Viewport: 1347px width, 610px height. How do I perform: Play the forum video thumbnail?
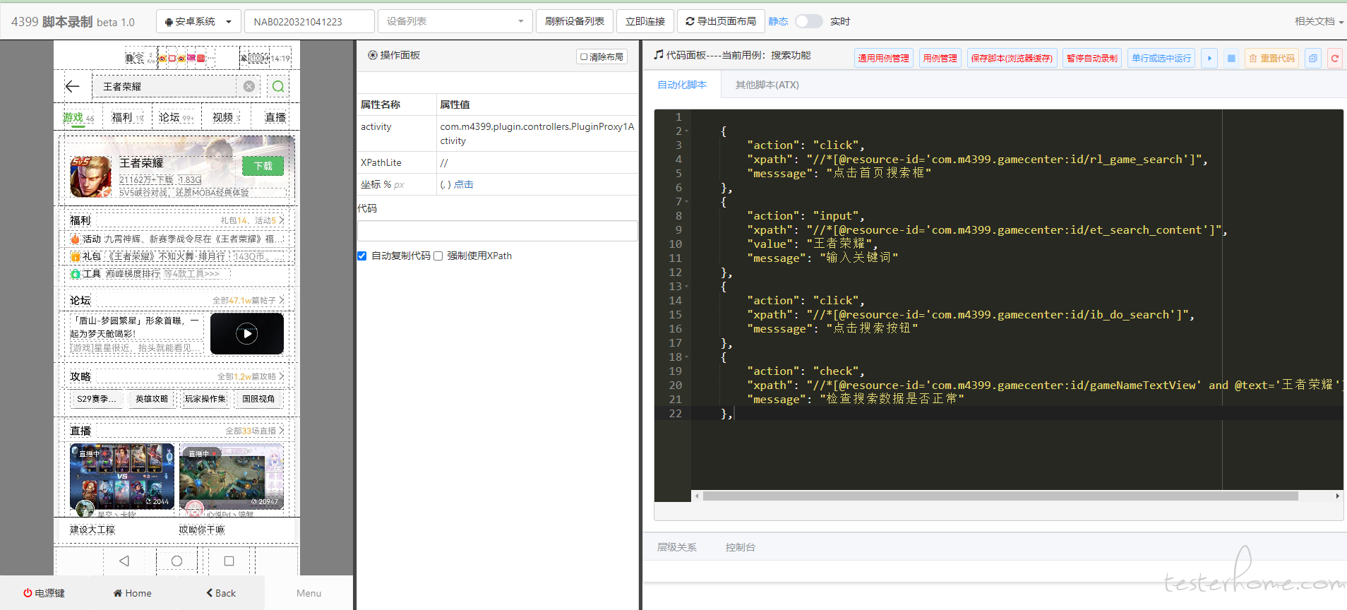(247, 334)
